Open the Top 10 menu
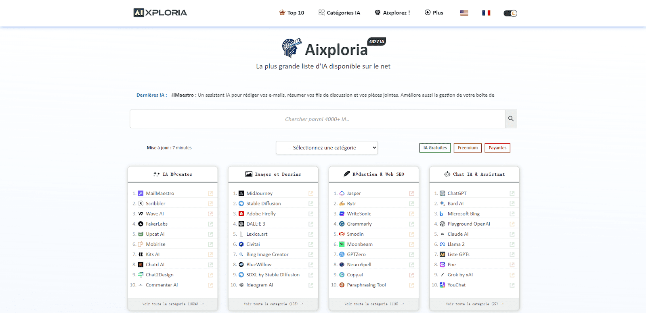Image resolution: width=646 pixels, height=313 pixels. pyautogui.click(x=292, y=13)
